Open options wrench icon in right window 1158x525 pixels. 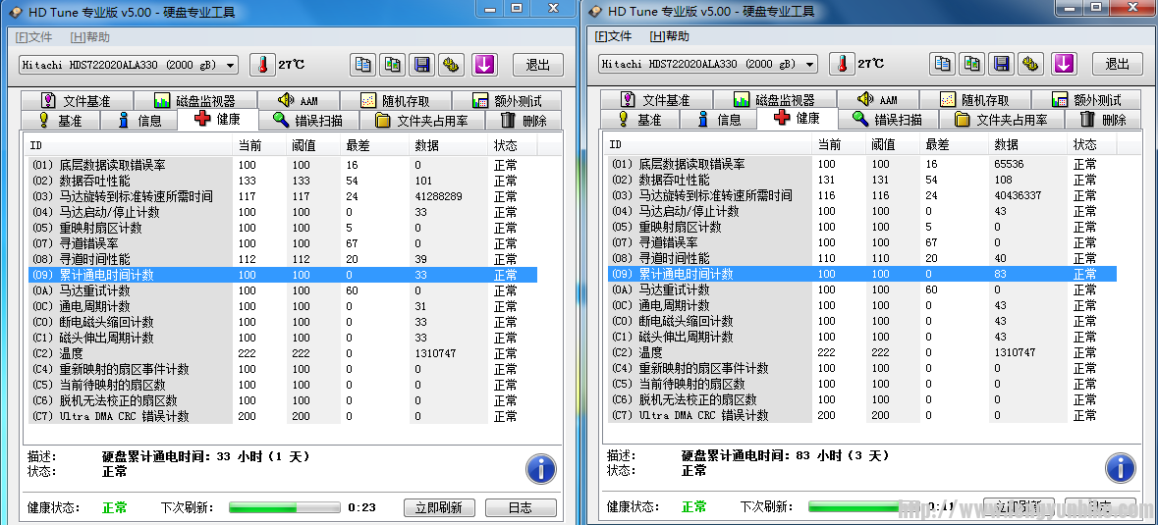point(1031,64)
